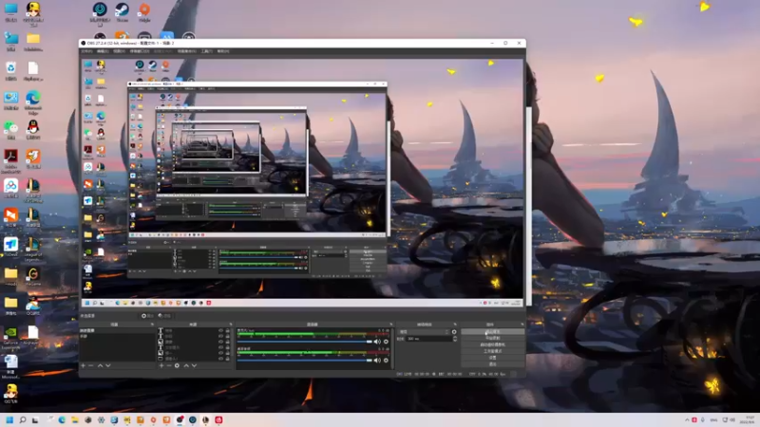Toggle lock on the sixth source row

click(228, 359)
